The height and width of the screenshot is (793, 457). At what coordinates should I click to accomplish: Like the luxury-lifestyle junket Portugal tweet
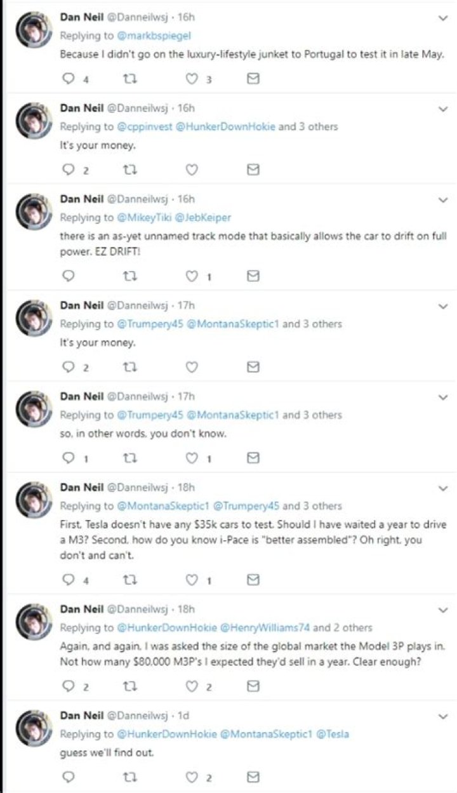point(192,79)
